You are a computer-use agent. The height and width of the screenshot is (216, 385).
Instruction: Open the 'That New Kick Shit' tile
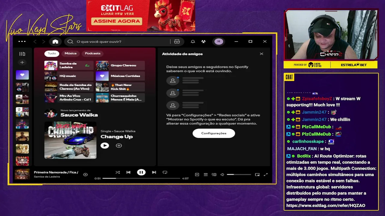[120, 87]
